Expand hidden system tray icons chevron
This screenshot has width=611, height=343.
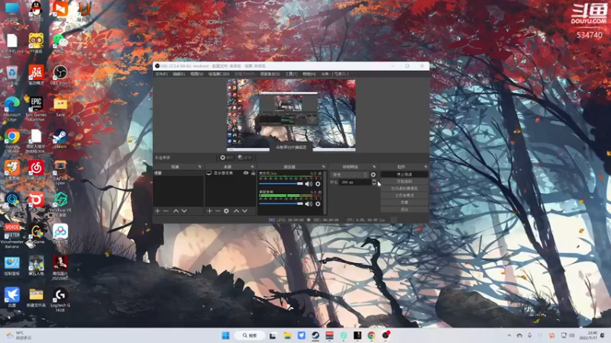click(x=509, y=335)
